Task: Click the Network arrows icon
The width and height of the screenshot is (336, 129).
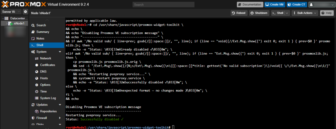Action: tap(37, 58)
